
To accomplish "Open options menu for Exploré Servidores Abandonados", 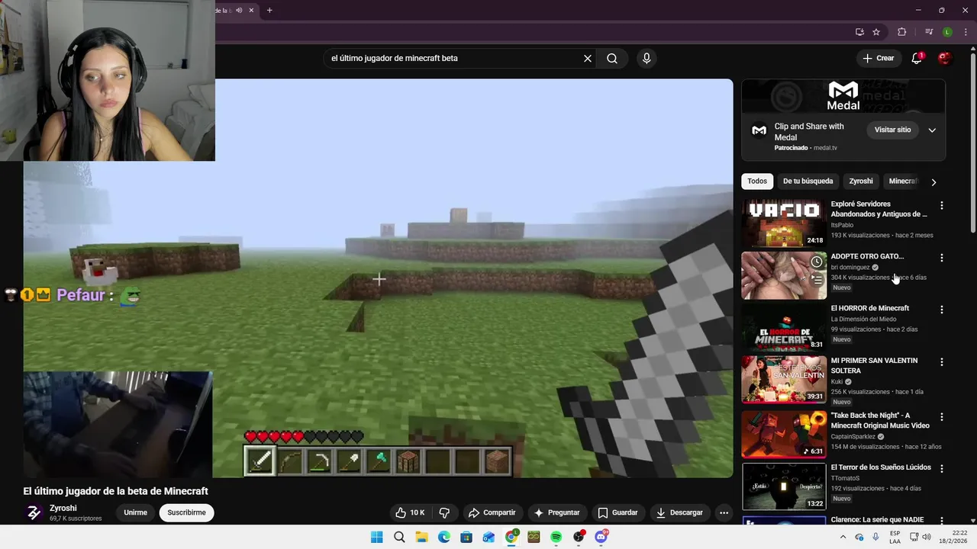I will (941, 206).
